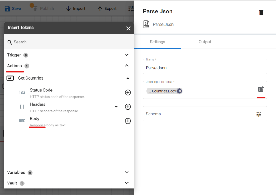Click the Parse Json JSON step icon
Image resolution: width=276 pixels, height=195 pixels.
click(x=146, y=24)
